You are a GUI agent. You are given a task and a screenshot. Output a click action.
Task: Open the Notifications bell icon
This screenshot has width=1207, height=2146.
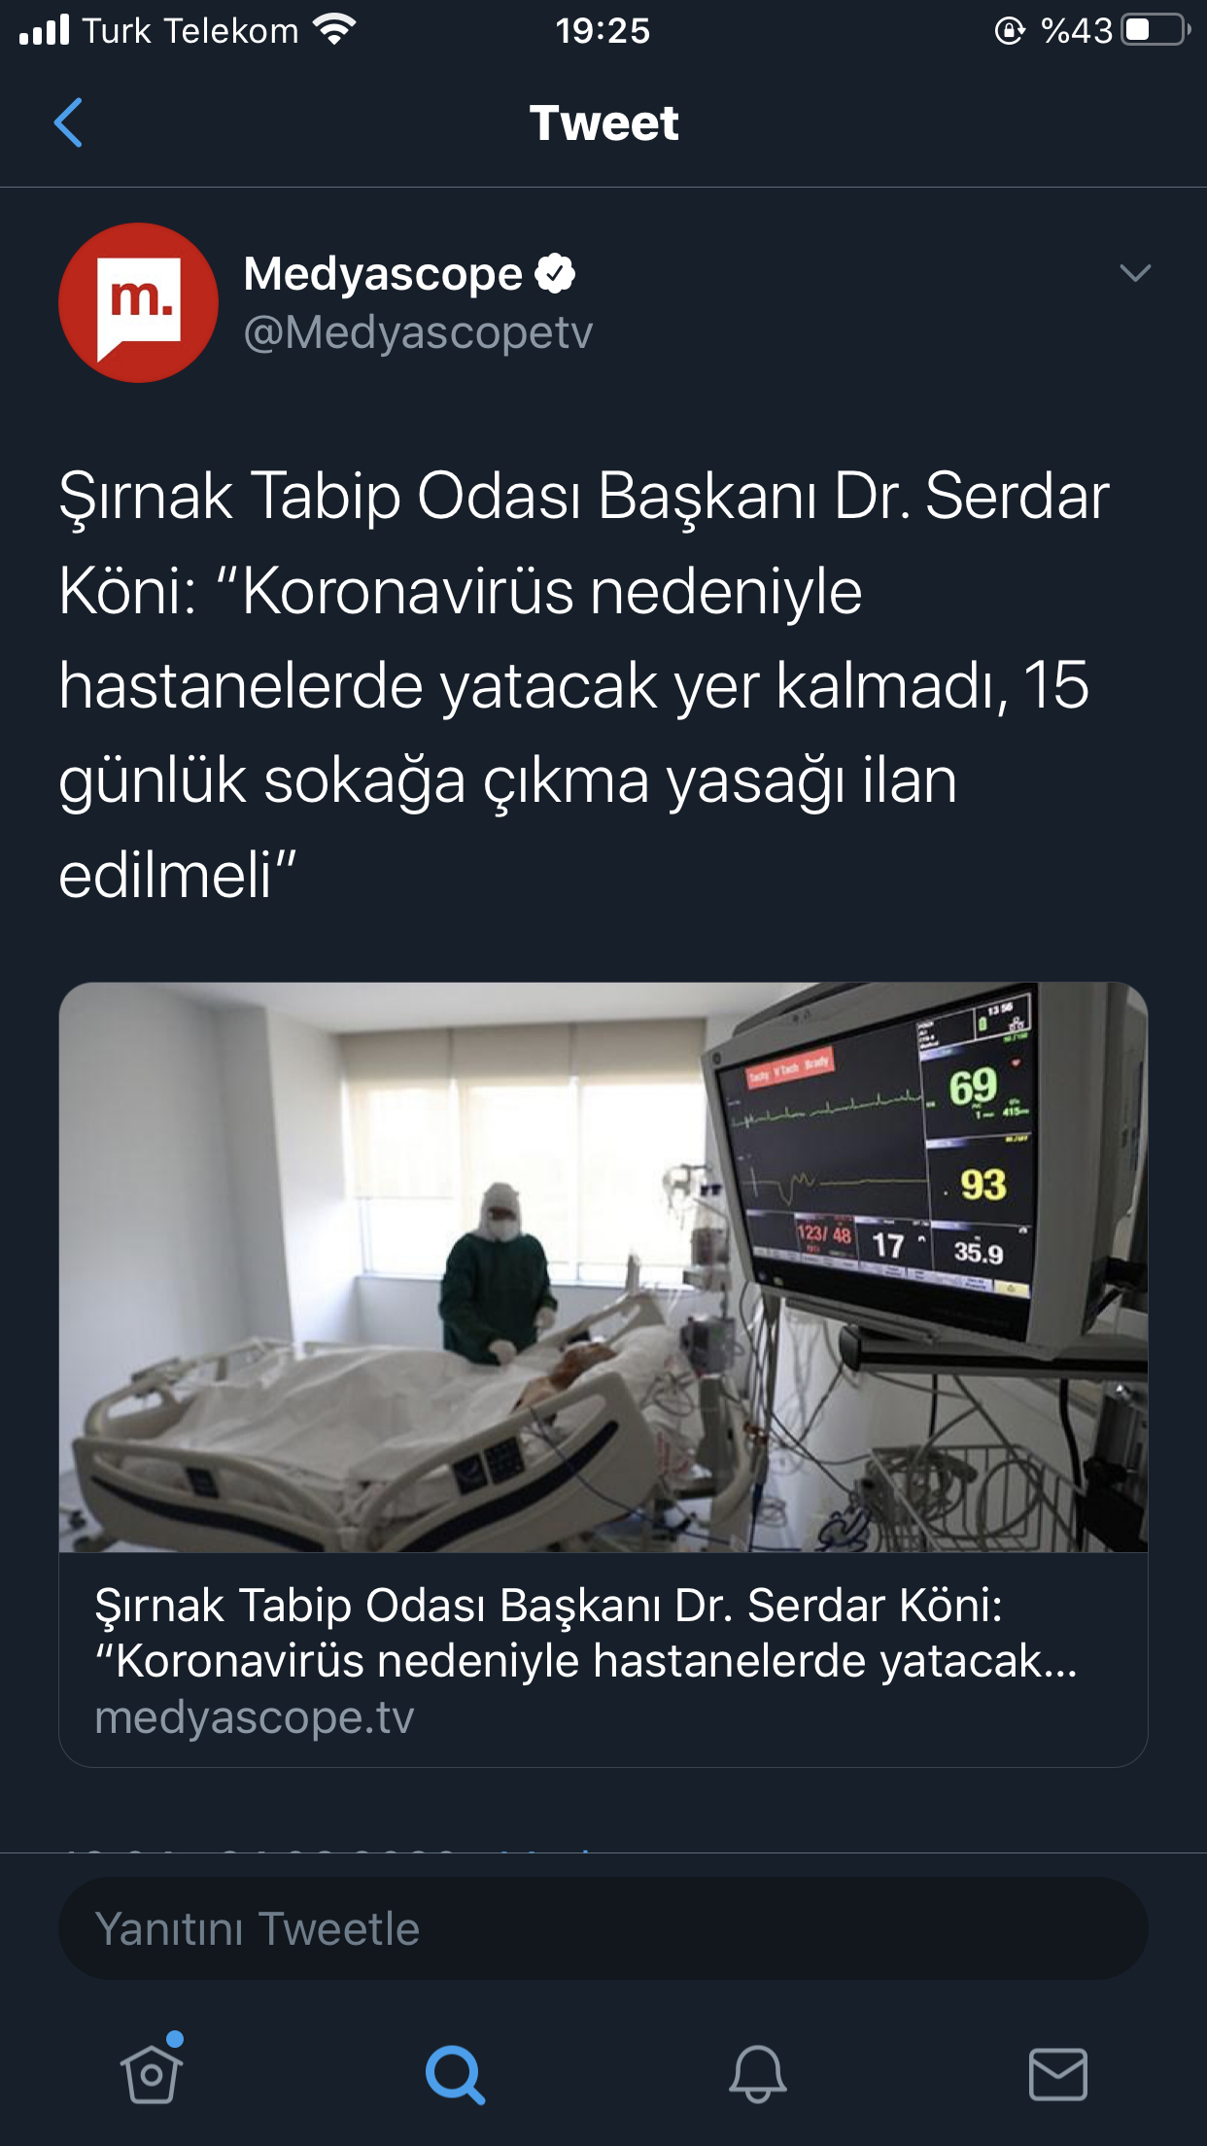click(x=758, y=2074)
